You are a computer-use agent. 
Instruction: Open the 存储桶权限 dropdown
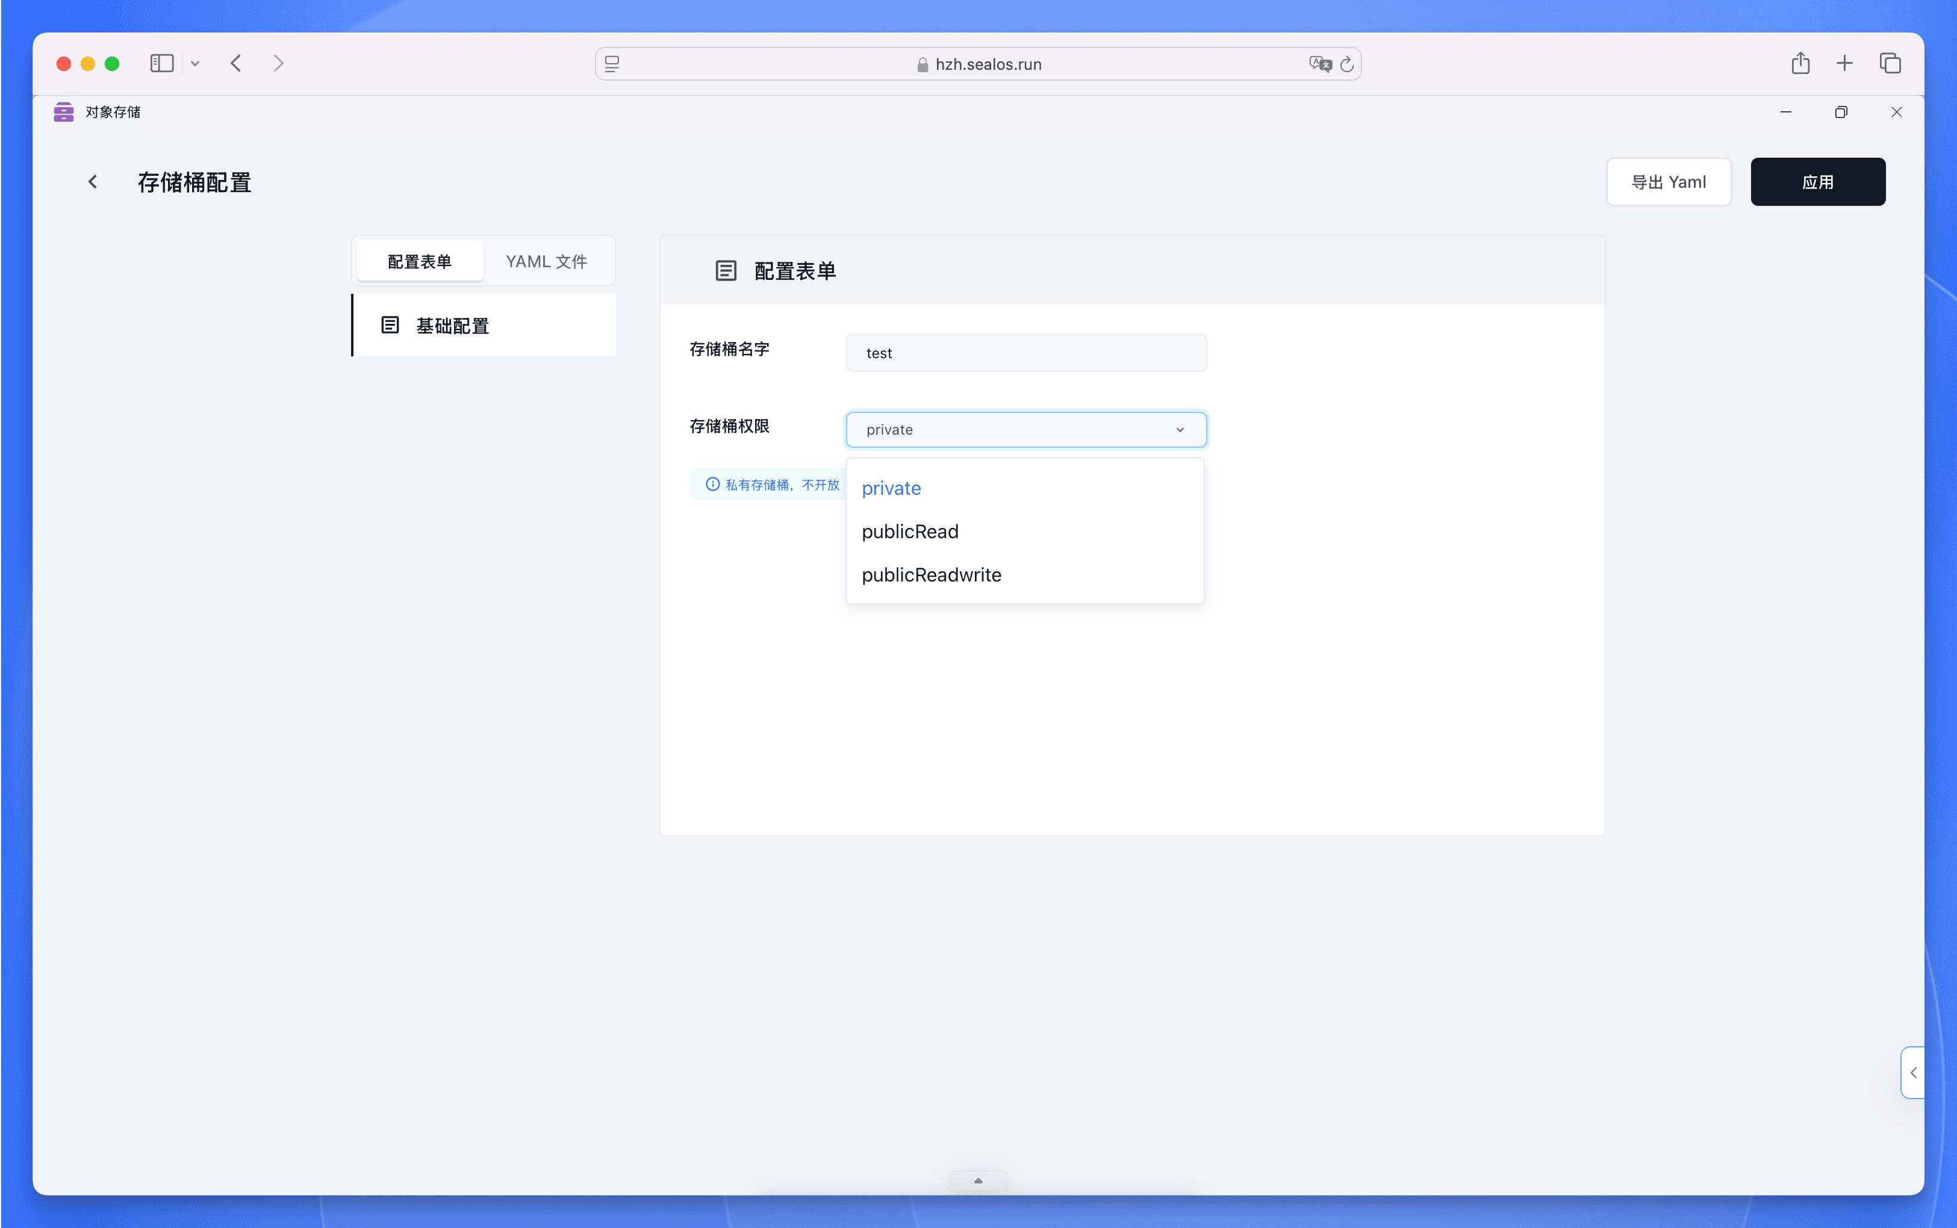tap(1024, 429)
